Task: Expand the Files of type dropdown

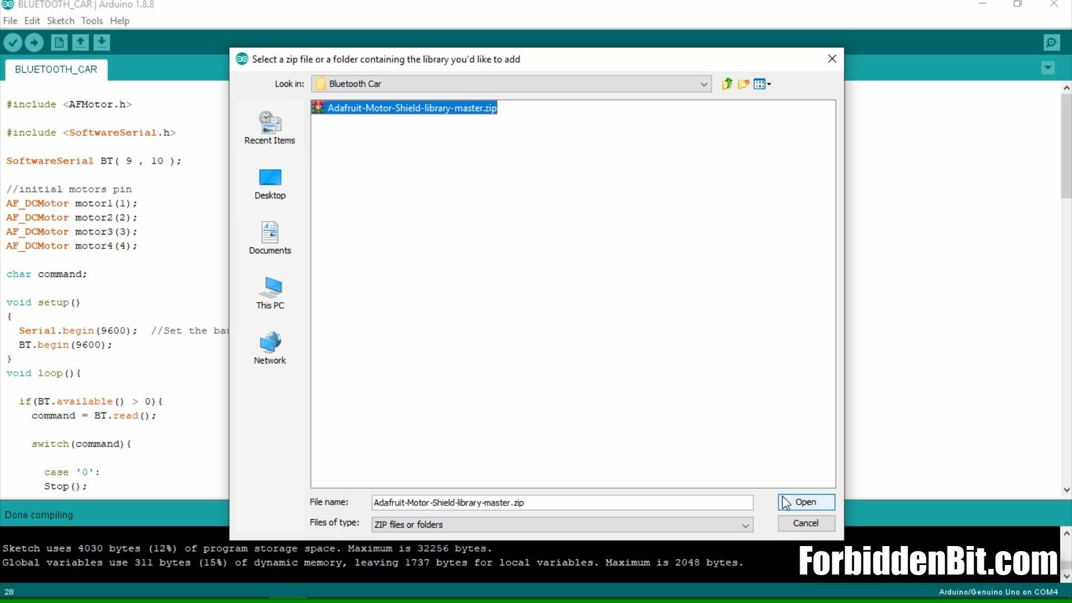Action: pos(745,525)
